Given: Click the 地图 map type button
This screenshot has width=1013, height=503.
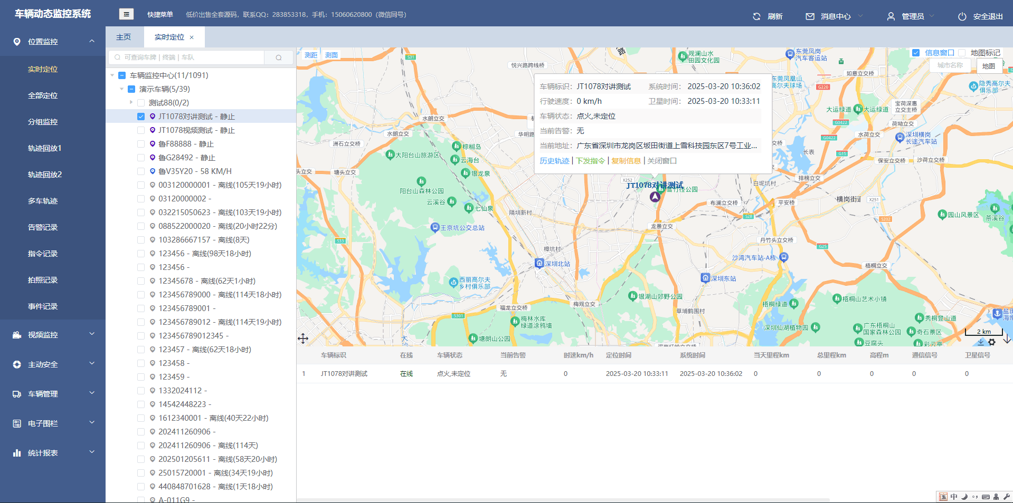Looking at the screenshot, I should [989, 66].
